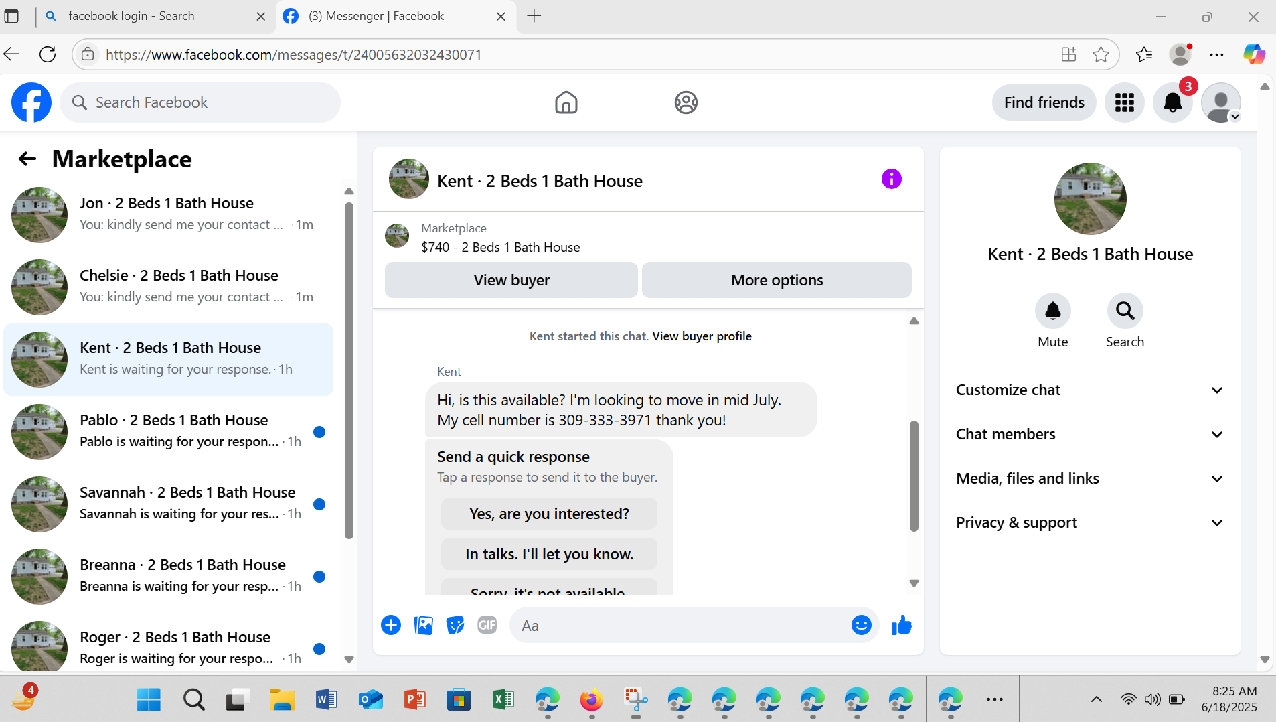Send quick response In talks. I'll let you know.

(x=549, y=554)
